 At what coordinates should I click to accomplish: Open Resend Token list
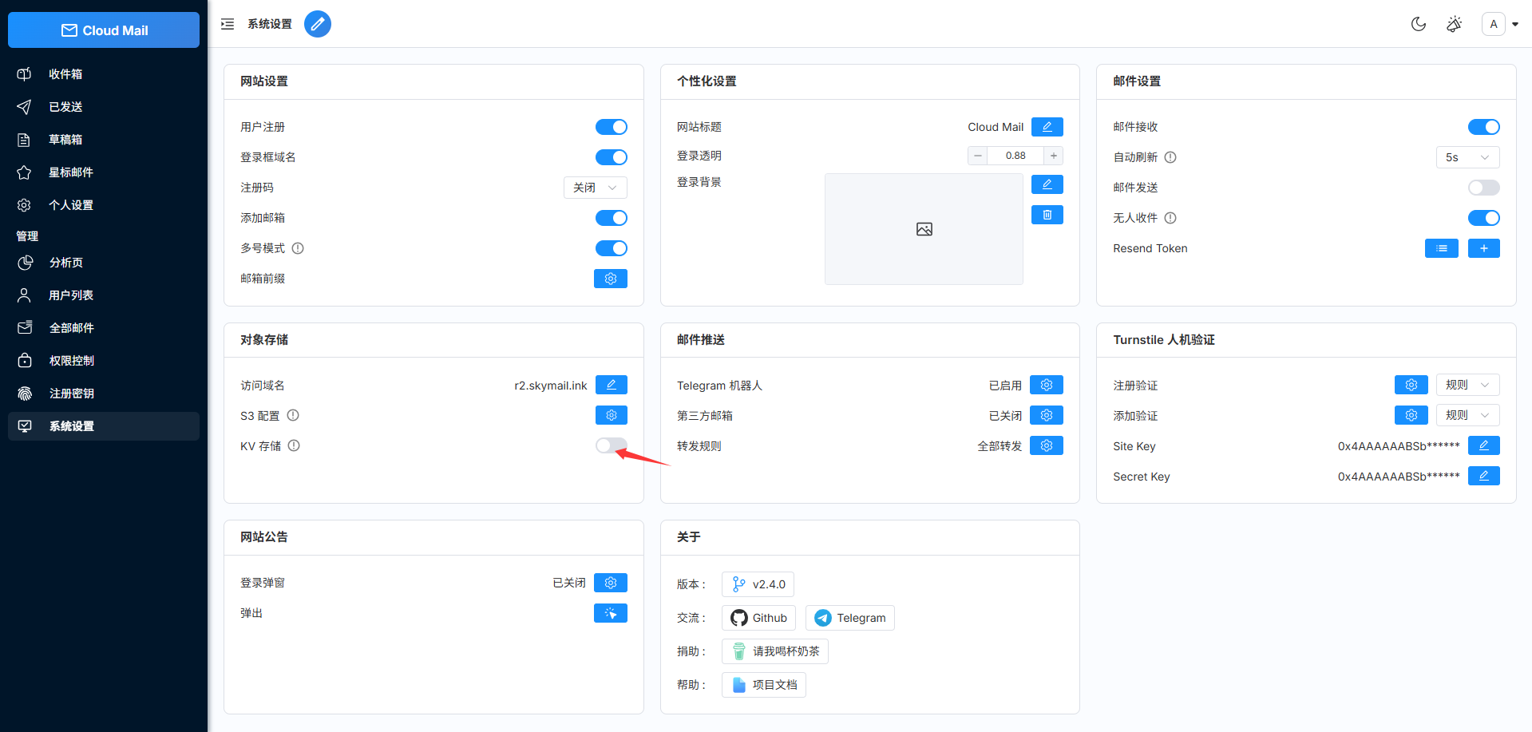[x=1441, y=248]
